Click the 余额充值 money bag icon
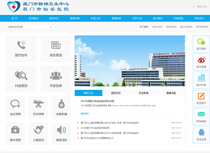 (x=61, y=104)
